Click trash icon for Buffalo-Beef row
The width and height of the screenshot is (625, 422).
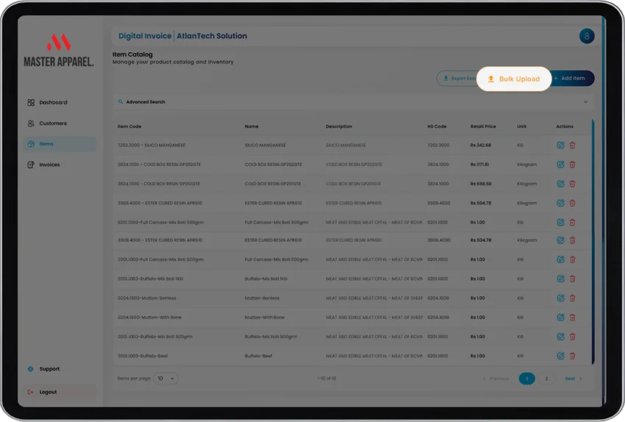[x=572, y=356]
